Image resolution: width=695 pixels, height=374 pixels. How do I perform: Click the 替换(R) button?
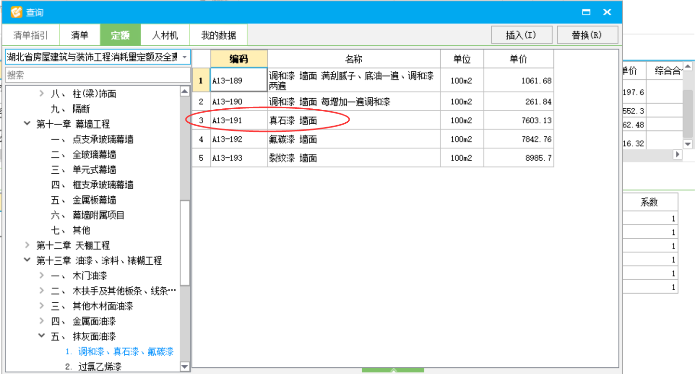coord(587,35)
